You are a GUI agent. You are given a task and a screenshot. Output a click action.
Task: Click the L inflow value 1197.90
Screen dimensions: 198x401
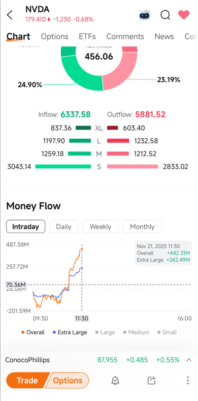tap(54, 141)
